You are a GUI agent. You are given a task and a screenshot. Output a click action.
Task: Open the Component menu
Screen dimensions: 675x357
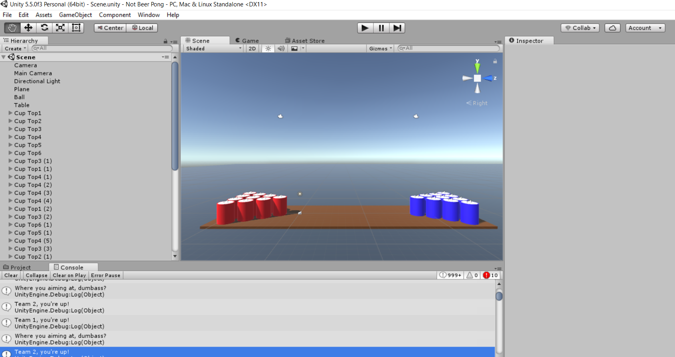tap(115, 15)
